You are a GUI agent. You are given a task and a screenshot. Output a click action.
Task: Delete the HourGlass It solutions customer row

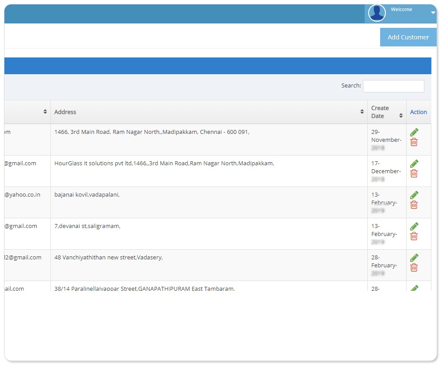point(414,173)
